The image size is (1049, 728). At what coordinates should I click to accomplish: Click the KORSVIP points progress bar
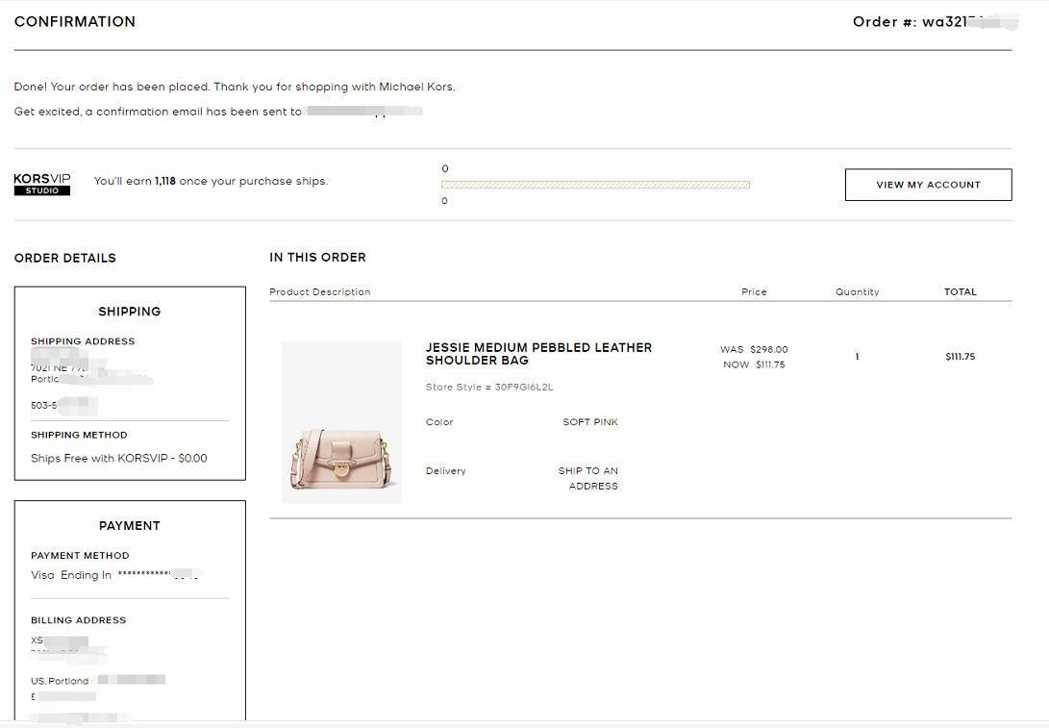pos(595,185)
